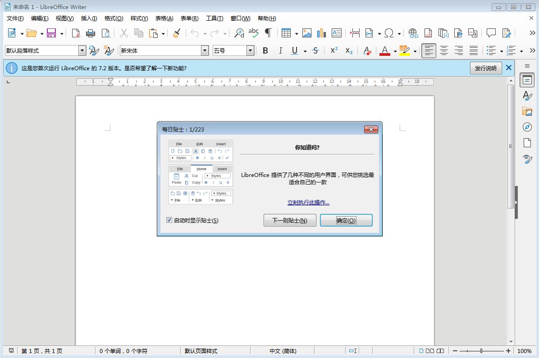Image resolution: width=539 pixels, height=358 pixels.
Task: Open the 表格(A) menu
Action: point(164,18)
